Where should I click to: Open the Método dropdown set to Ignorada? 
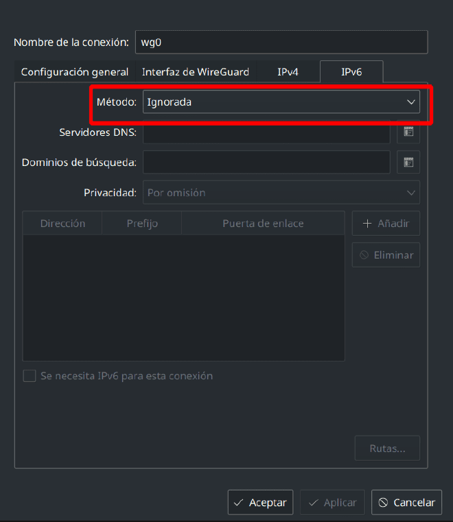pos(281,102)
